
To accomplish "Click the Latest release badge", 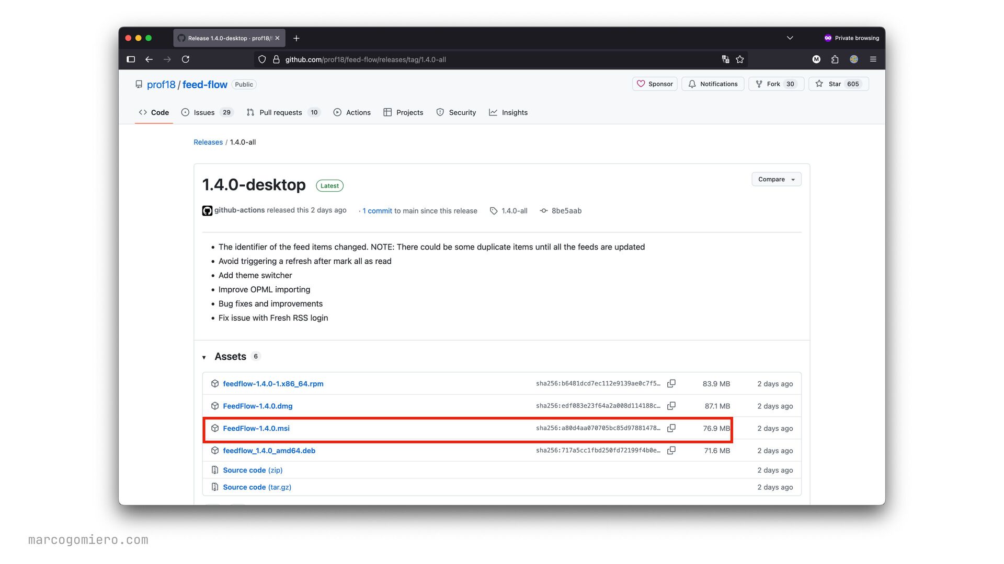I will [329, 186].
